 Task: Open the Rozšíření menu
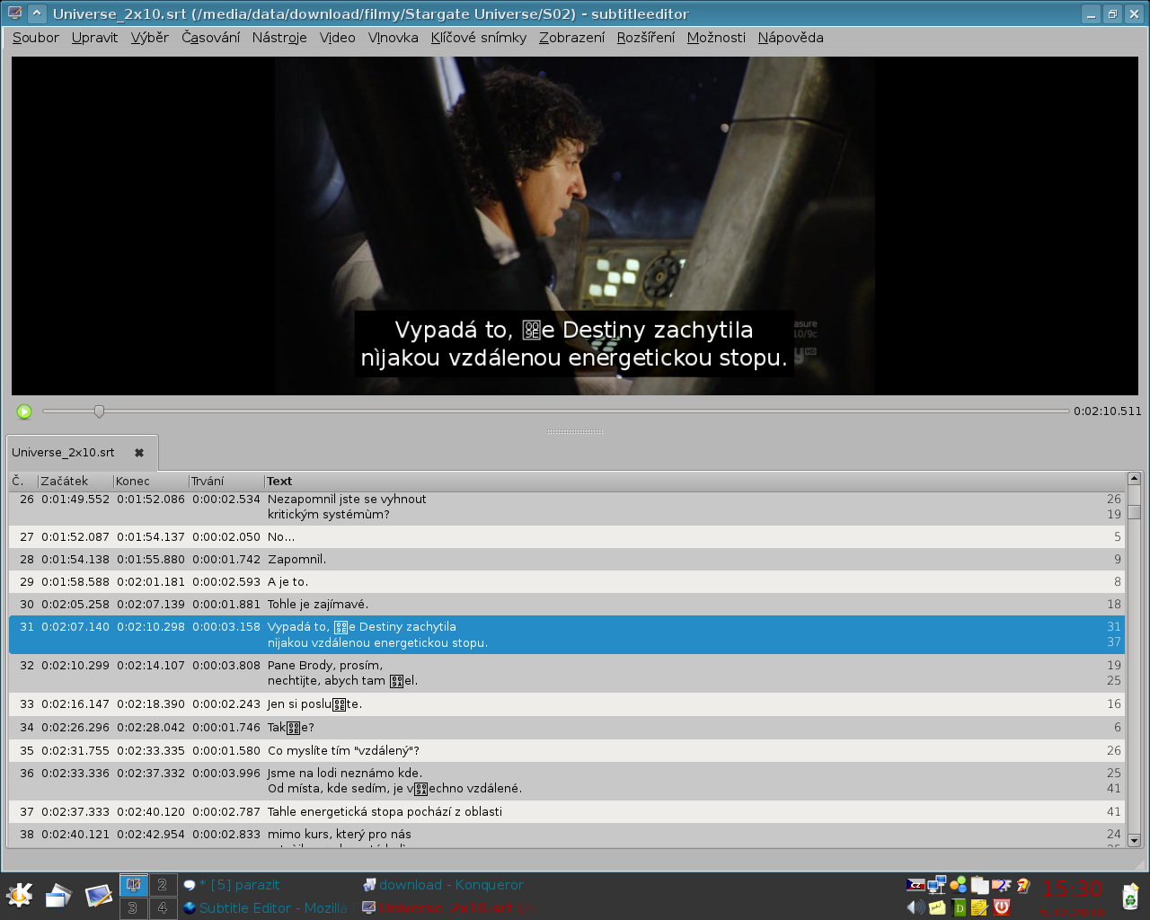coord(645,38)
